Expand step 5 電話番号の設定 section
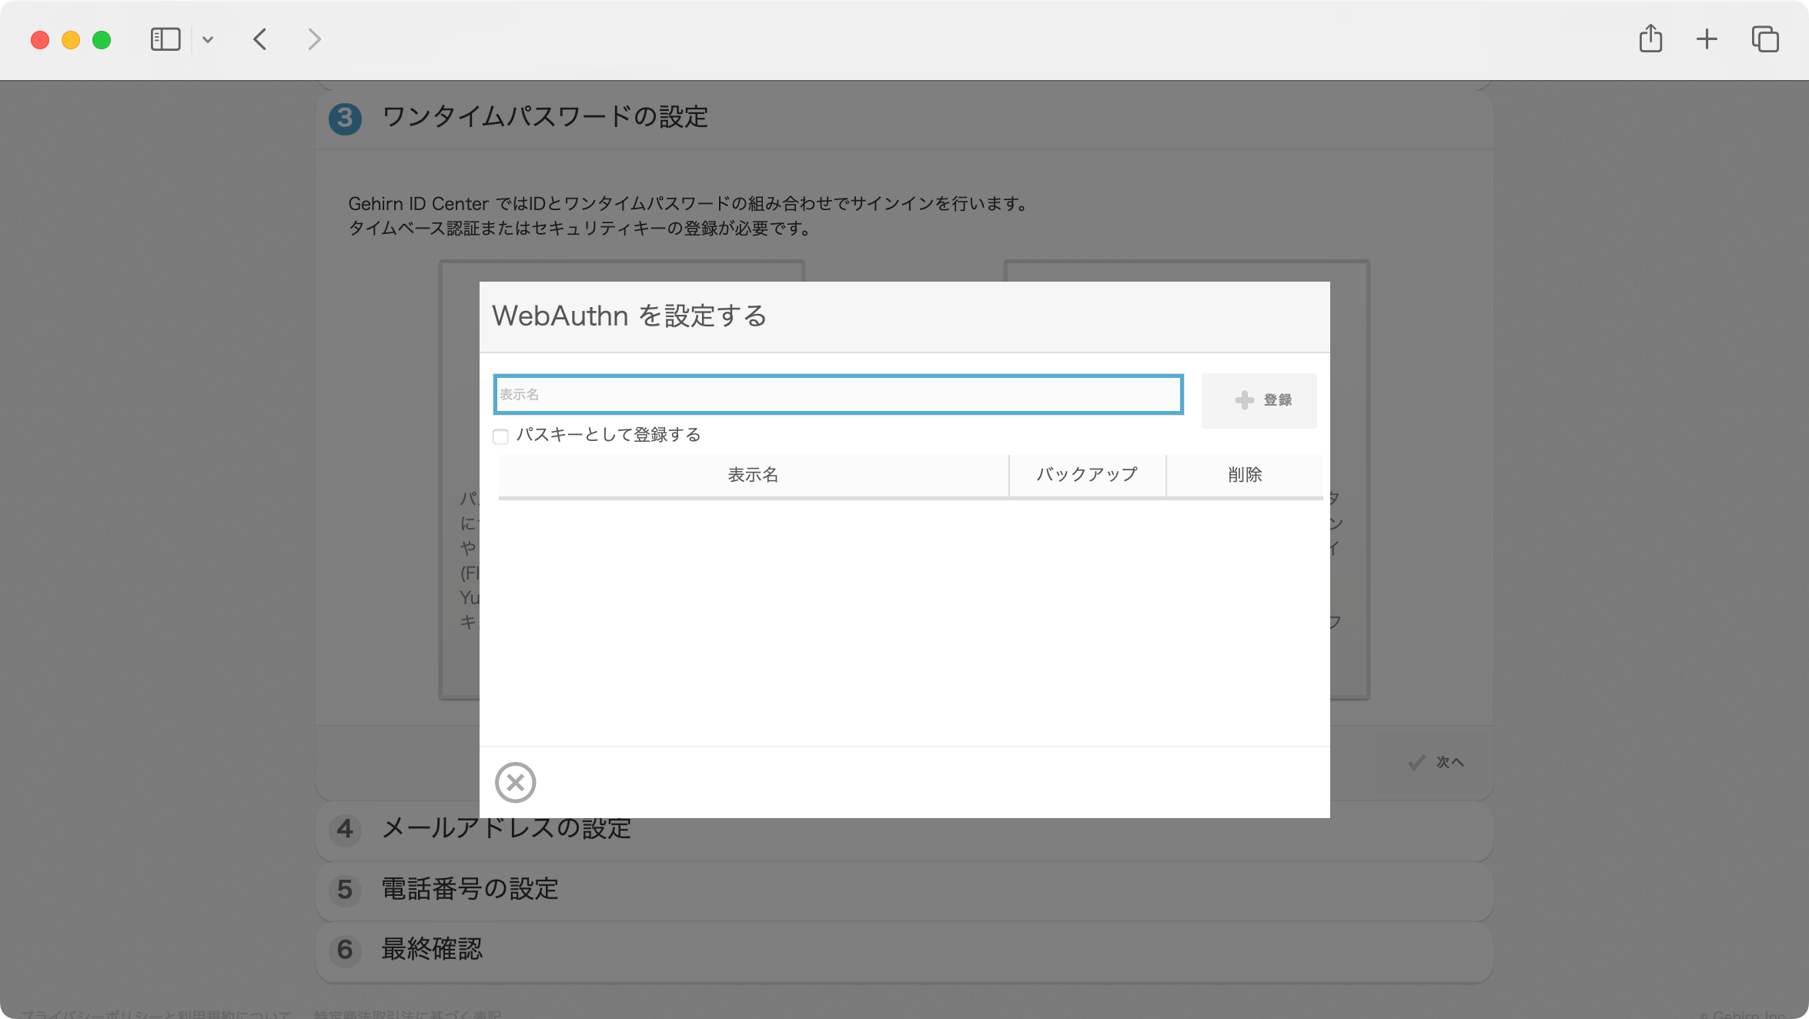This screenshot has height=1019, width=1809. (x=470, y=890)
